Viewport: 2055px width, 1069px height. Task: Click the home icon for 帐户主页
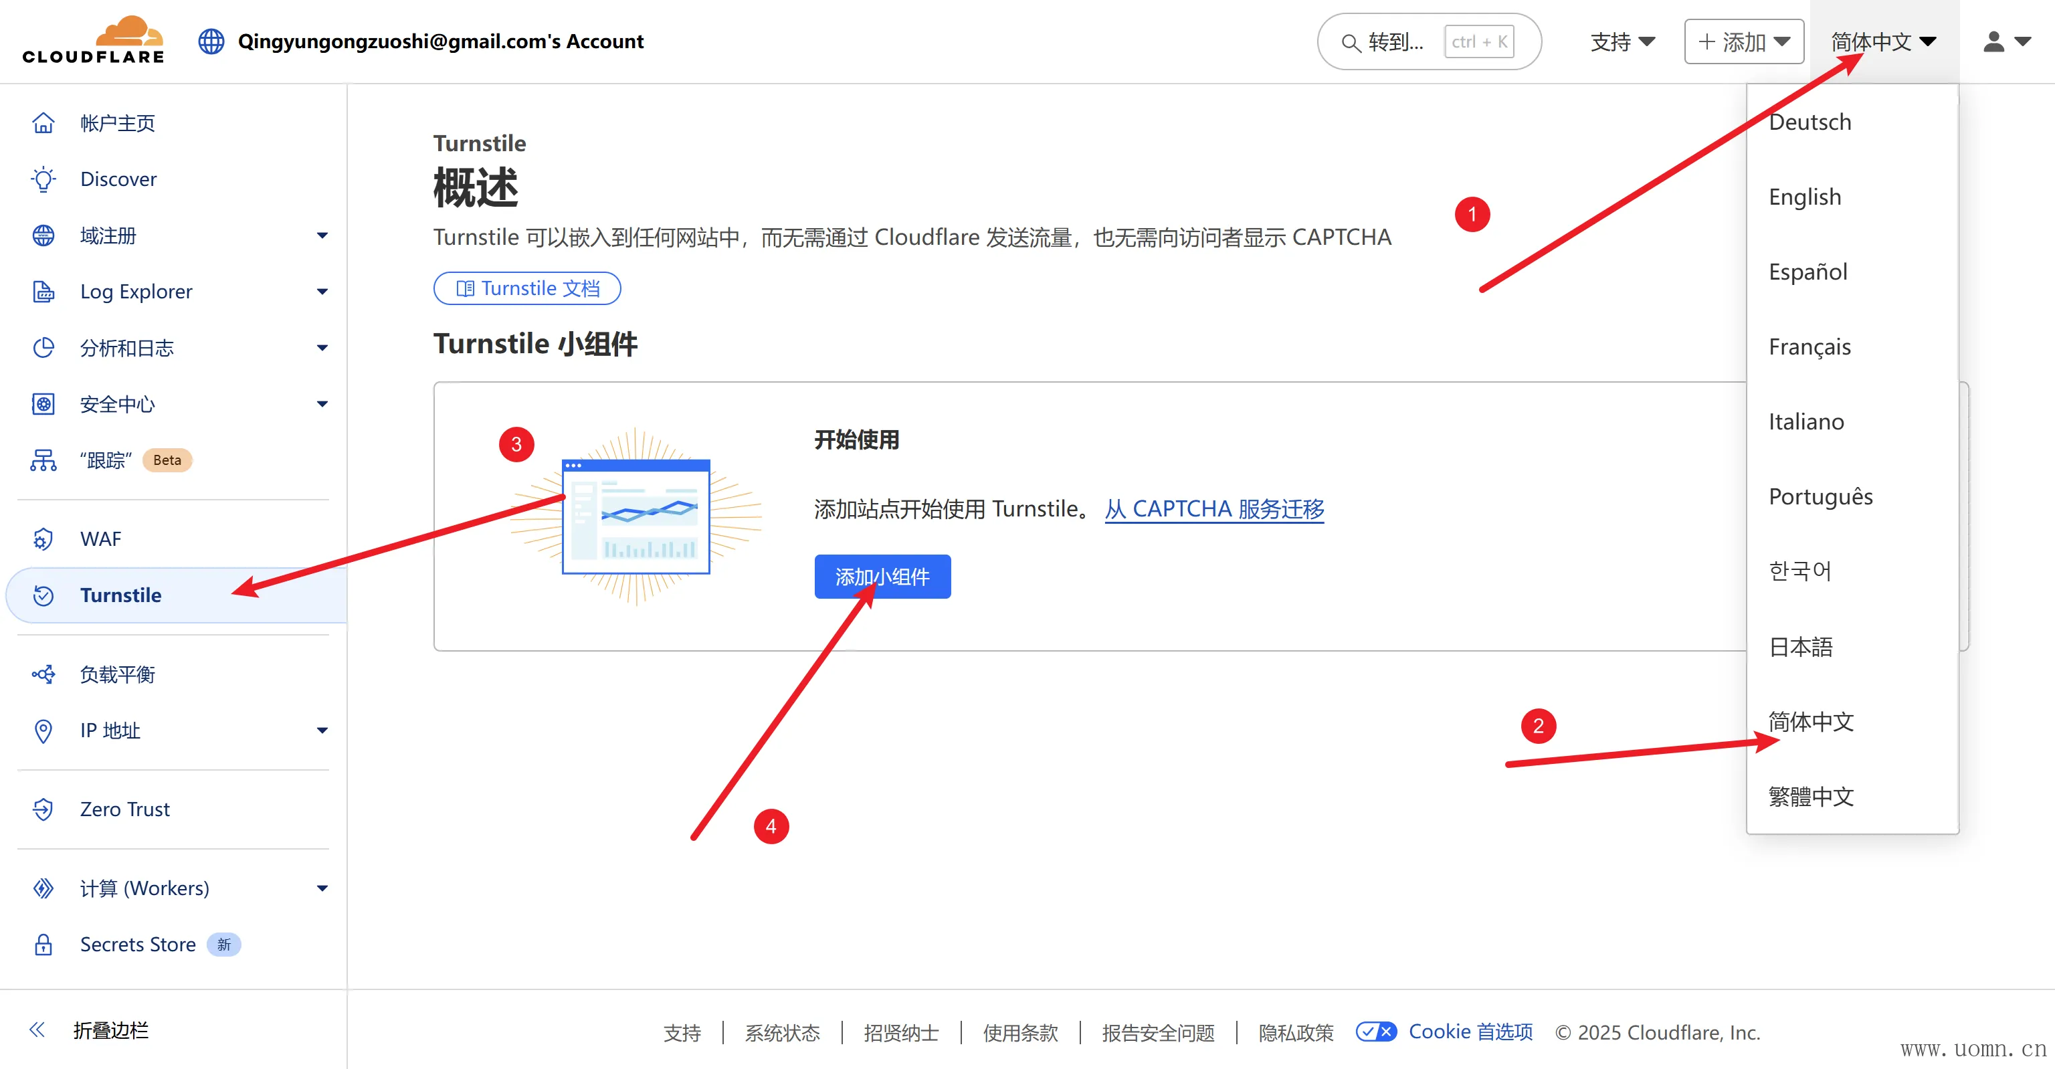coord(43,123)
